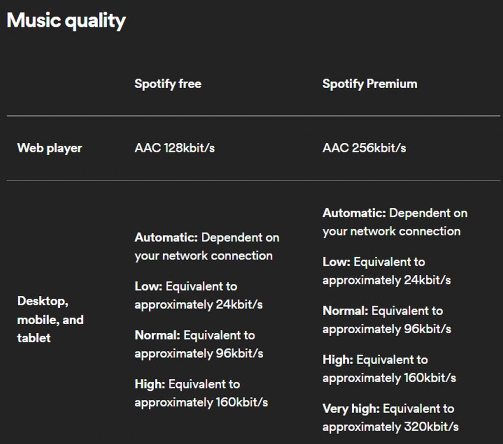Click the Music quality heading
503x444 pixels.
point(66,21)
